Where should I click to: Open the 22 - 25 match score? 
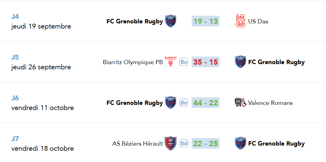205,143
